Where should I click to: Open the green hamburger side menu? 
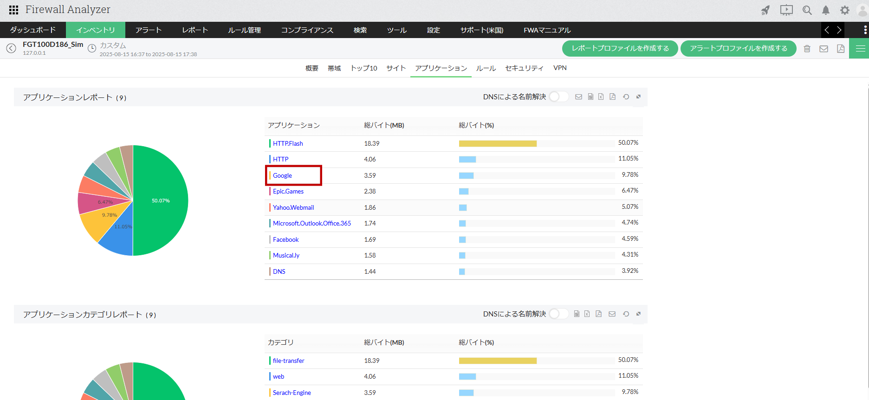(x=860, y=49)
